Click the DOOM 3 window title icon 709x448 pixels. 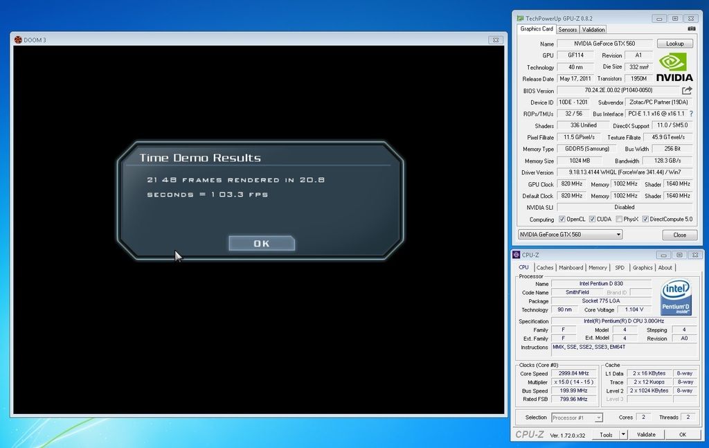[x=18, y=39]
